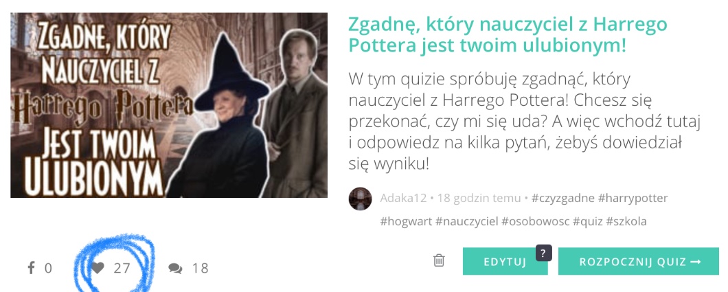The width and height of the screenshot is (728, 292).
Task: Select the #osobowosc hashtag
Action: [535, 221]
